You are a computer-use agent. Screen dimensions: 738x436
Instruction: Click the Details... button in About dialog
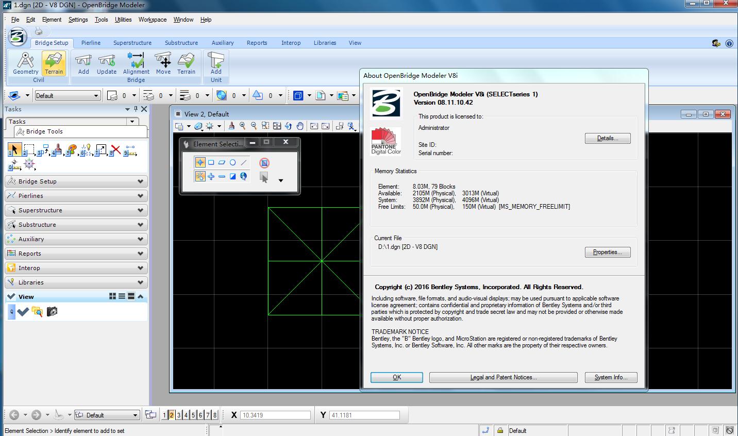point(608,138)
